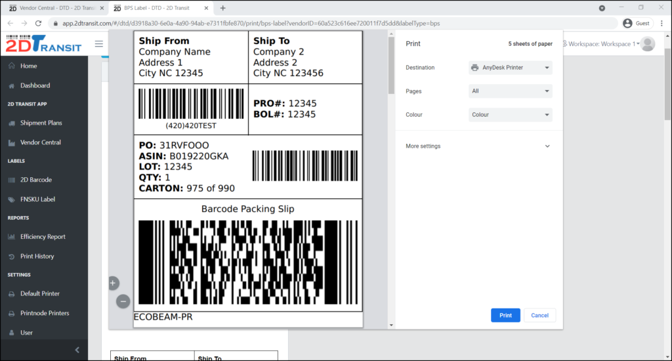Viewport: 672px width, 361px height.
Task: Click the User person icon
Action: (12, 333)
